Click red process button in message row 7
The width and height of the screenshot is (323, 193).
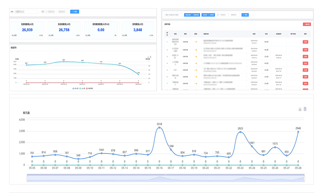pyautogui.click(x=305, y=84)
